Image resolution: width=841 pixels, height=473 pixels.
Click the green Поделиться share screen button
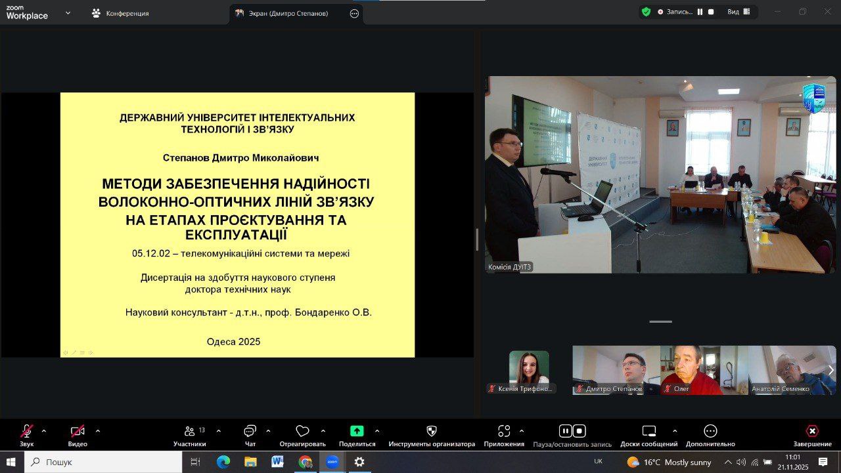point(357,432)
